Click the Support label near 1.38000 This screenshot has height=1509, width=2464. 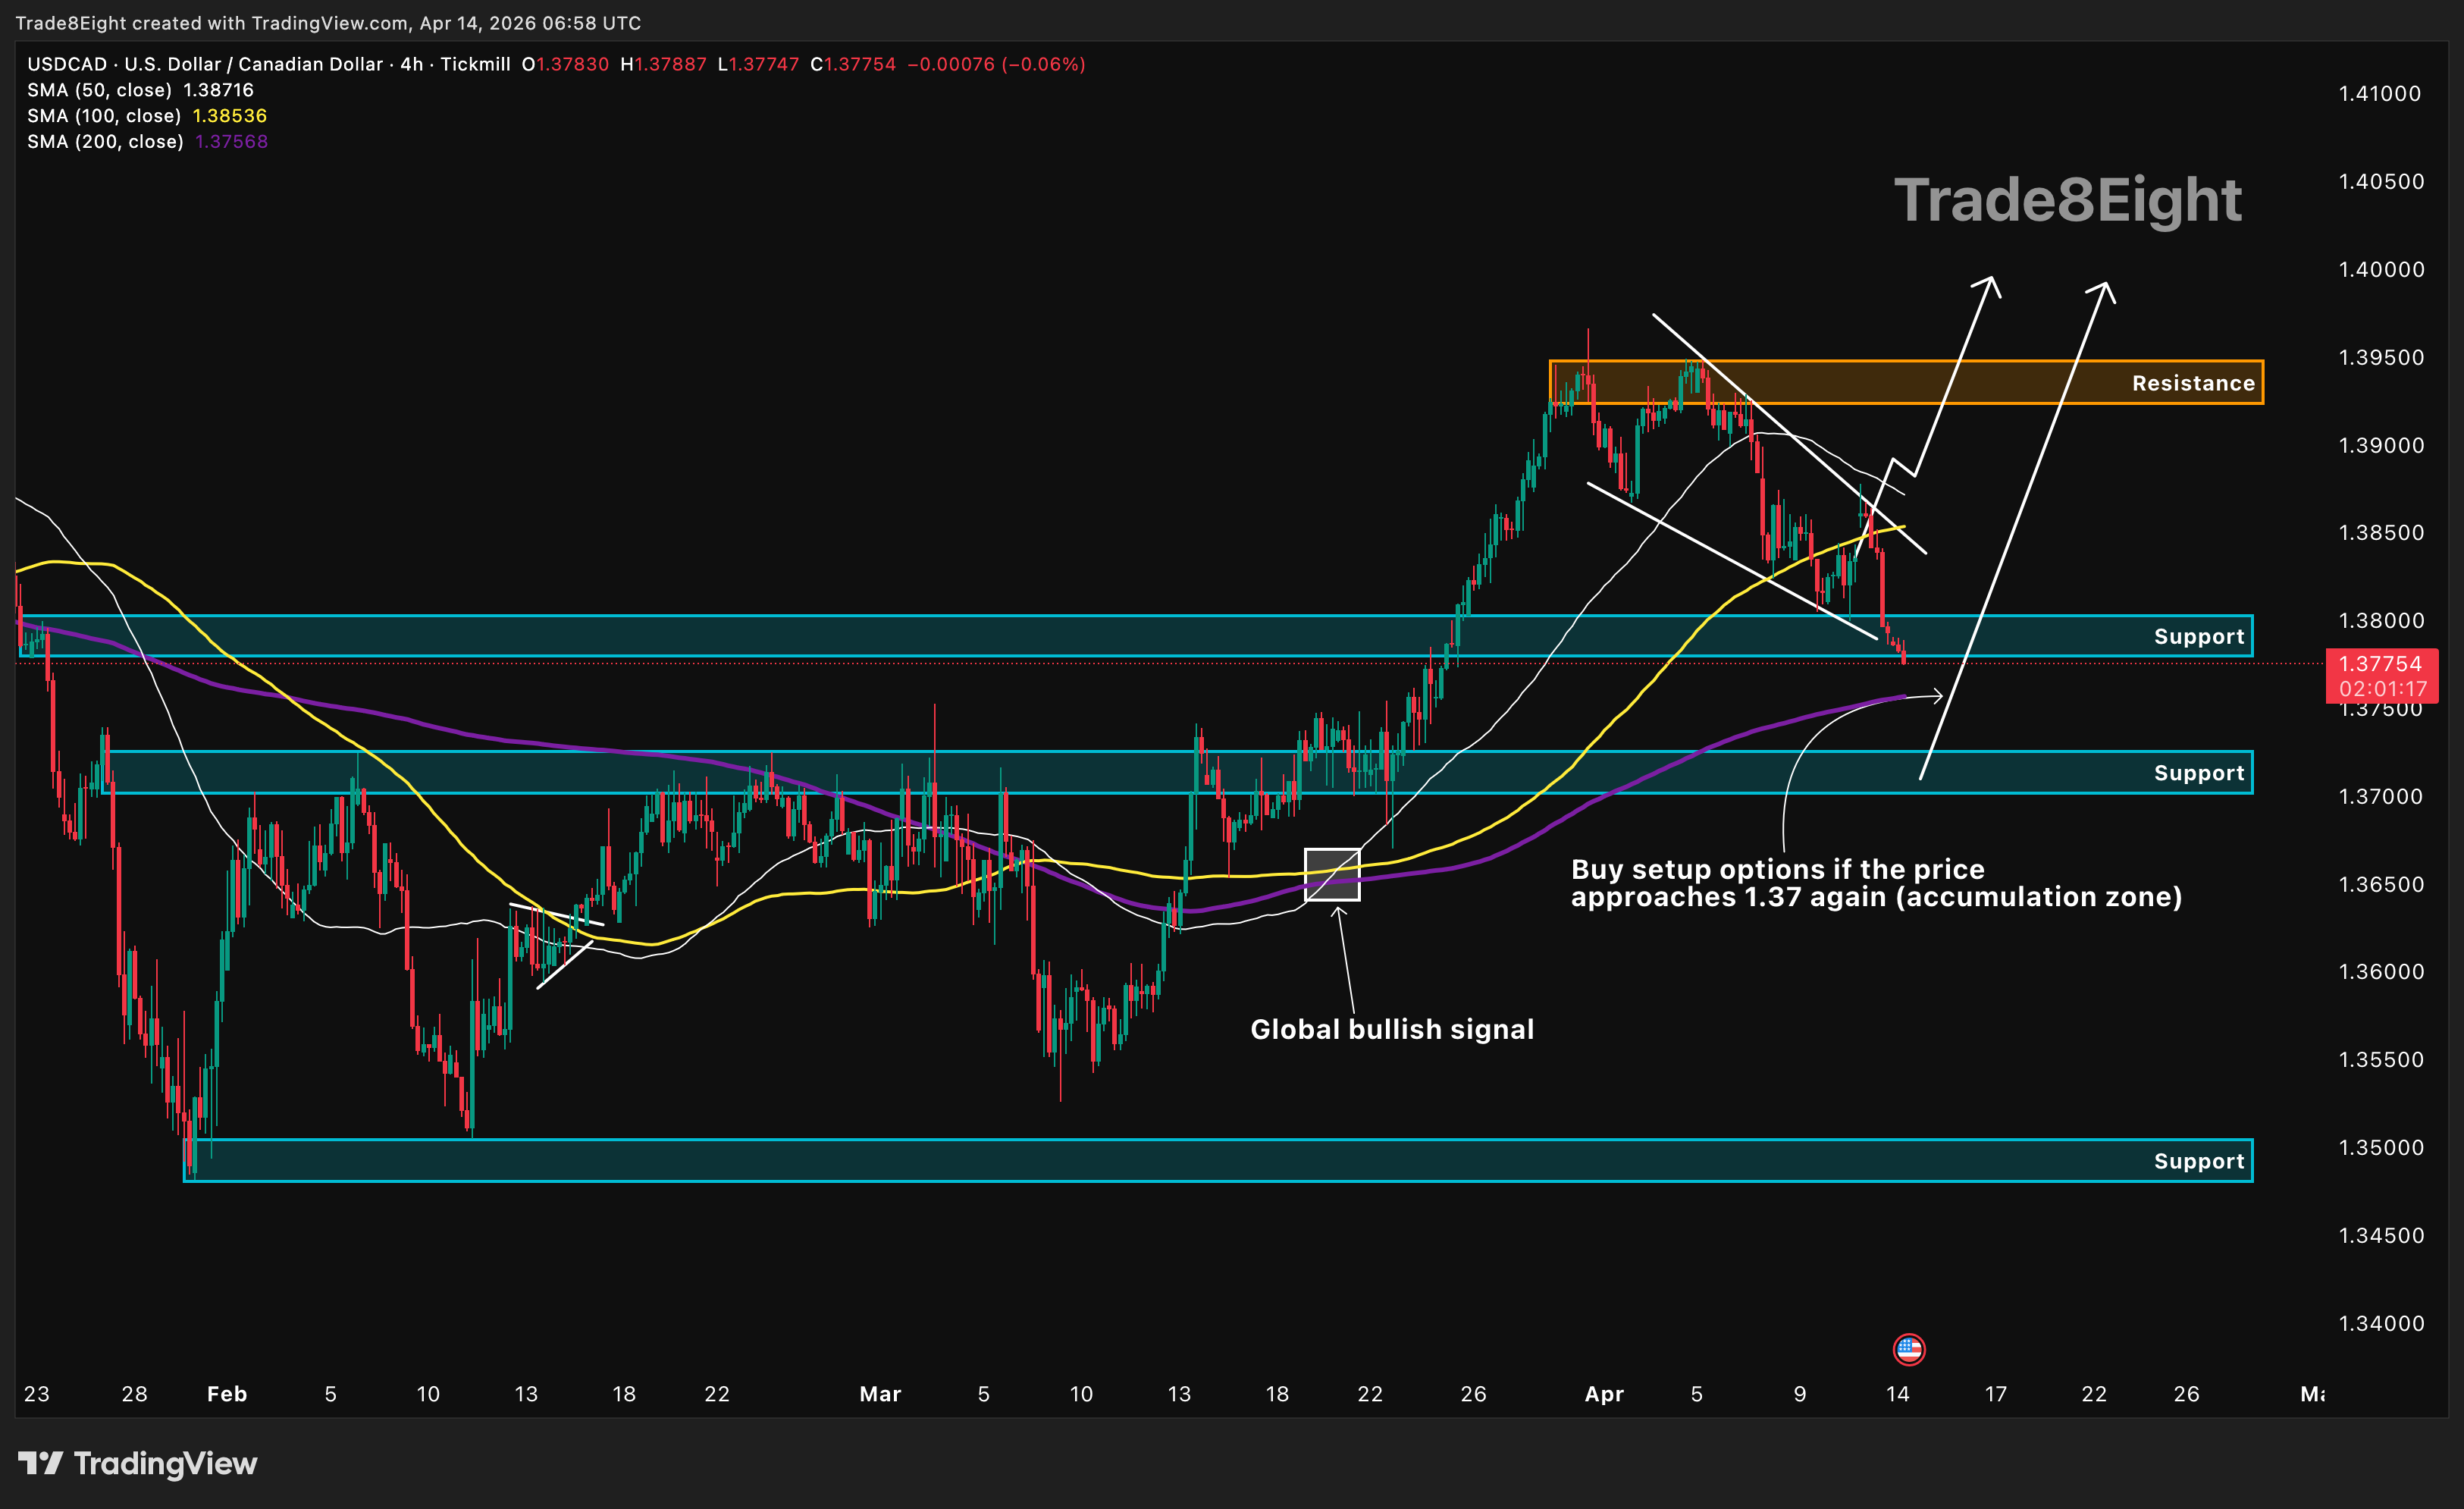(2199, 637)
